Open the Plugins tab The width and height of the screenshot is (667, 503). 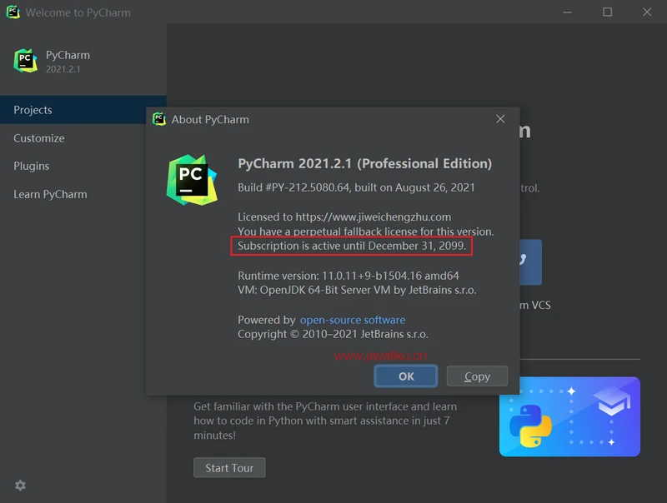pos(32,166)
